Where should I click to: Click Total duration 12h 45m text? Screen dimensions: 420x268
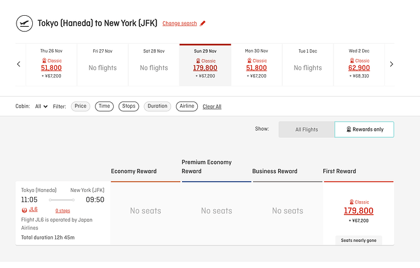pos(48,238)
